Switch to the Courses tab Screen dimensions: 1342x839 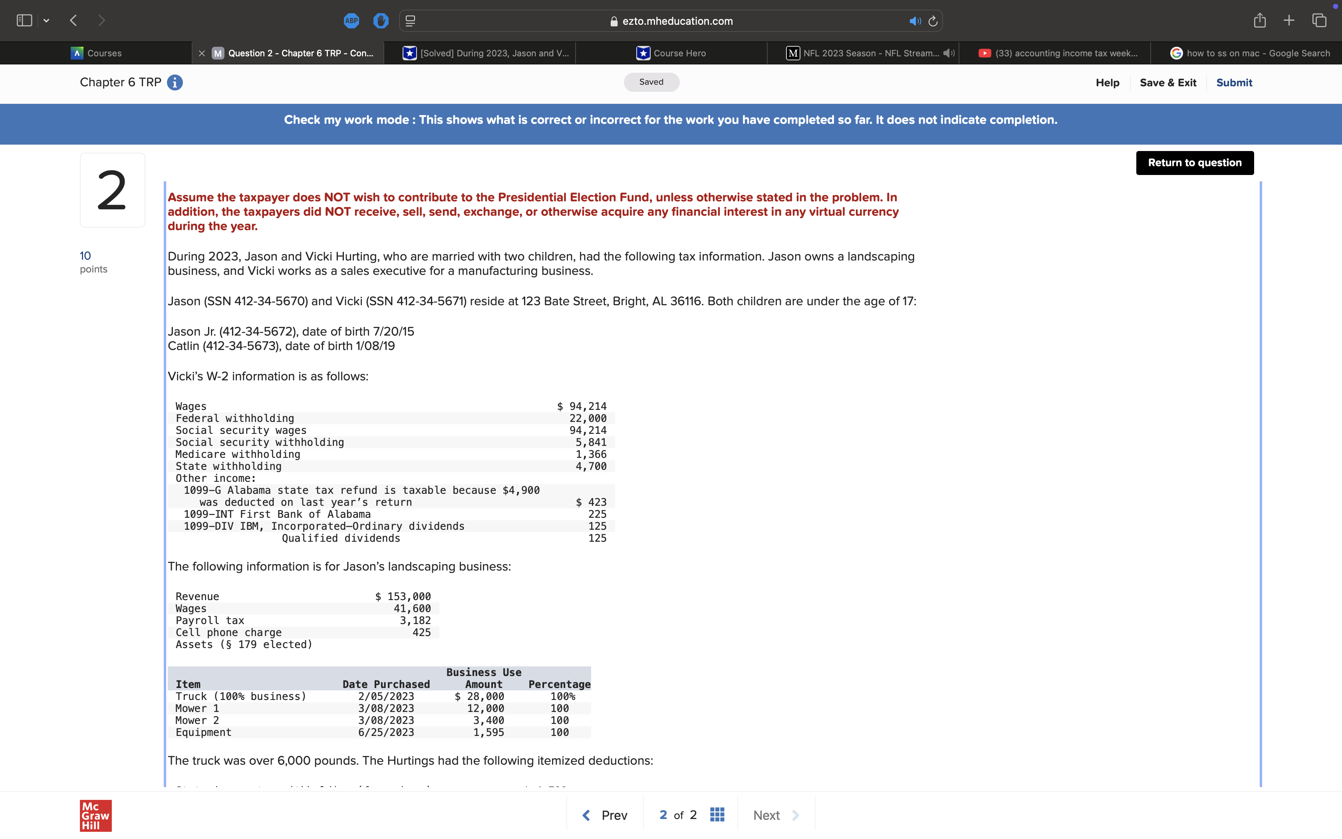[x=97, y=53]
